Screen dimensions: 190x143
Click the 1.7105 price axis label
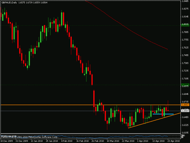coord(185,79)
